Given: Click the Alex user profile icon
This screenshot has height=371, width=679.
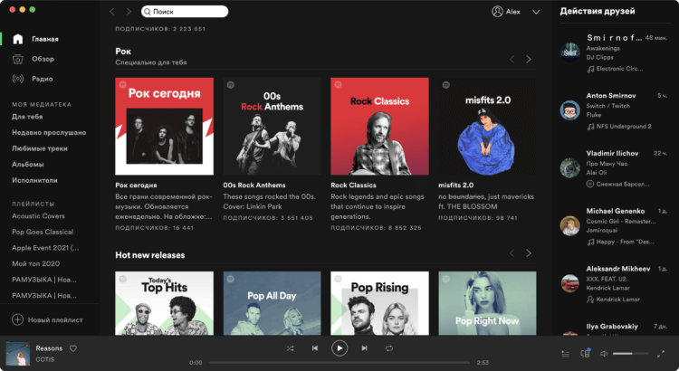Looking at the screenshot, I should point(497,12).
